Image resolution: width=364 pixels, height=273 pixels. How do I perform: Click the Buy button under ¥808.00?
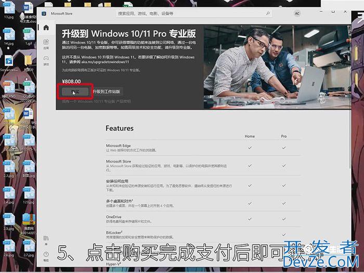75,92
